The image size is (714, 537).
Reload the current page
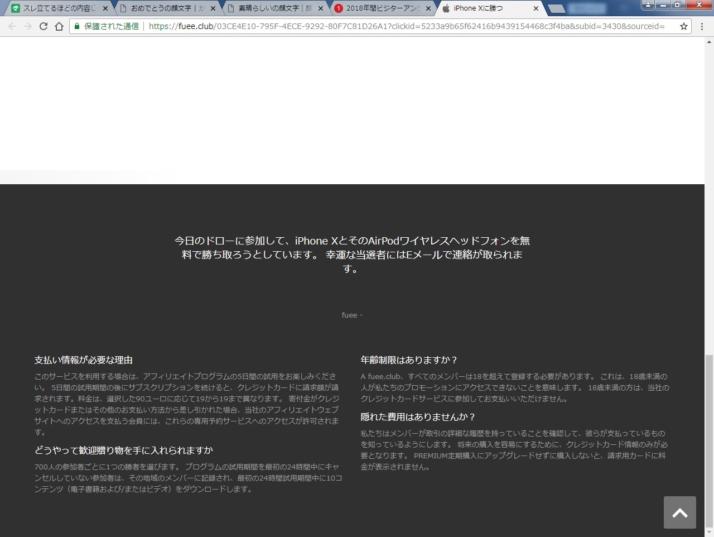44,26
